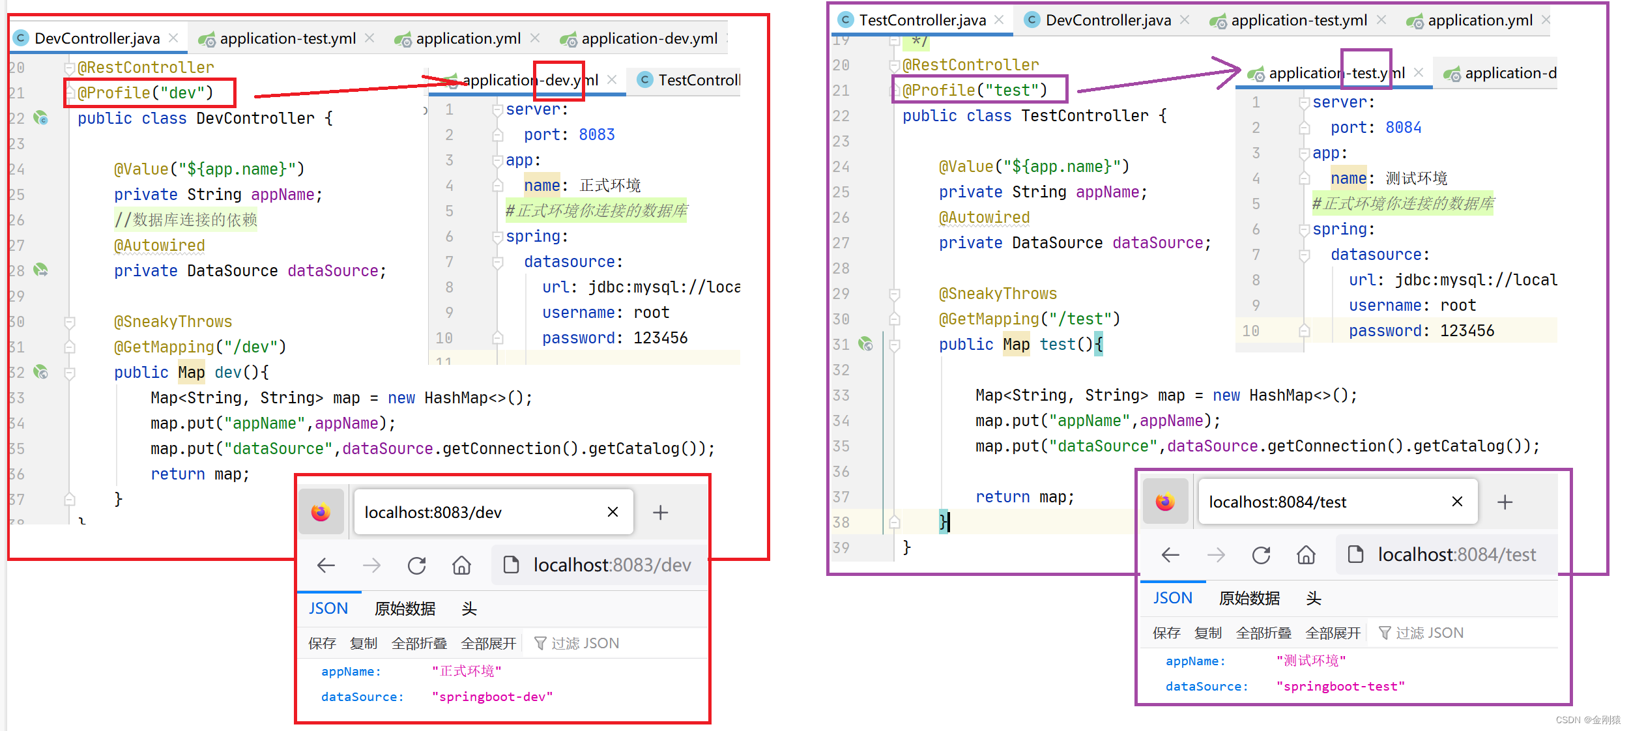Close the DevController.java tab in left editor
This screenshot has height=731, width=1631.
pos(173,38)
